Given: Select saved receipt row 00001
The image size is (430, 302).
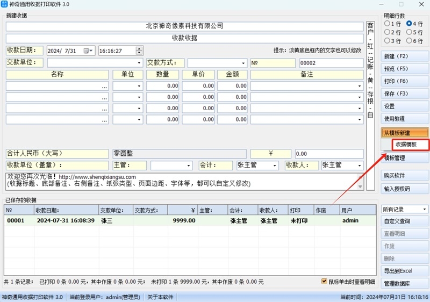Looking at the screenshot, I should [x=190, y=221].
